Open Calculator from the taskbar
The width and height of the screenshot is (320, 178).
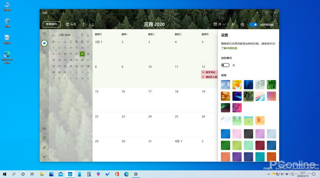(89, 174)
